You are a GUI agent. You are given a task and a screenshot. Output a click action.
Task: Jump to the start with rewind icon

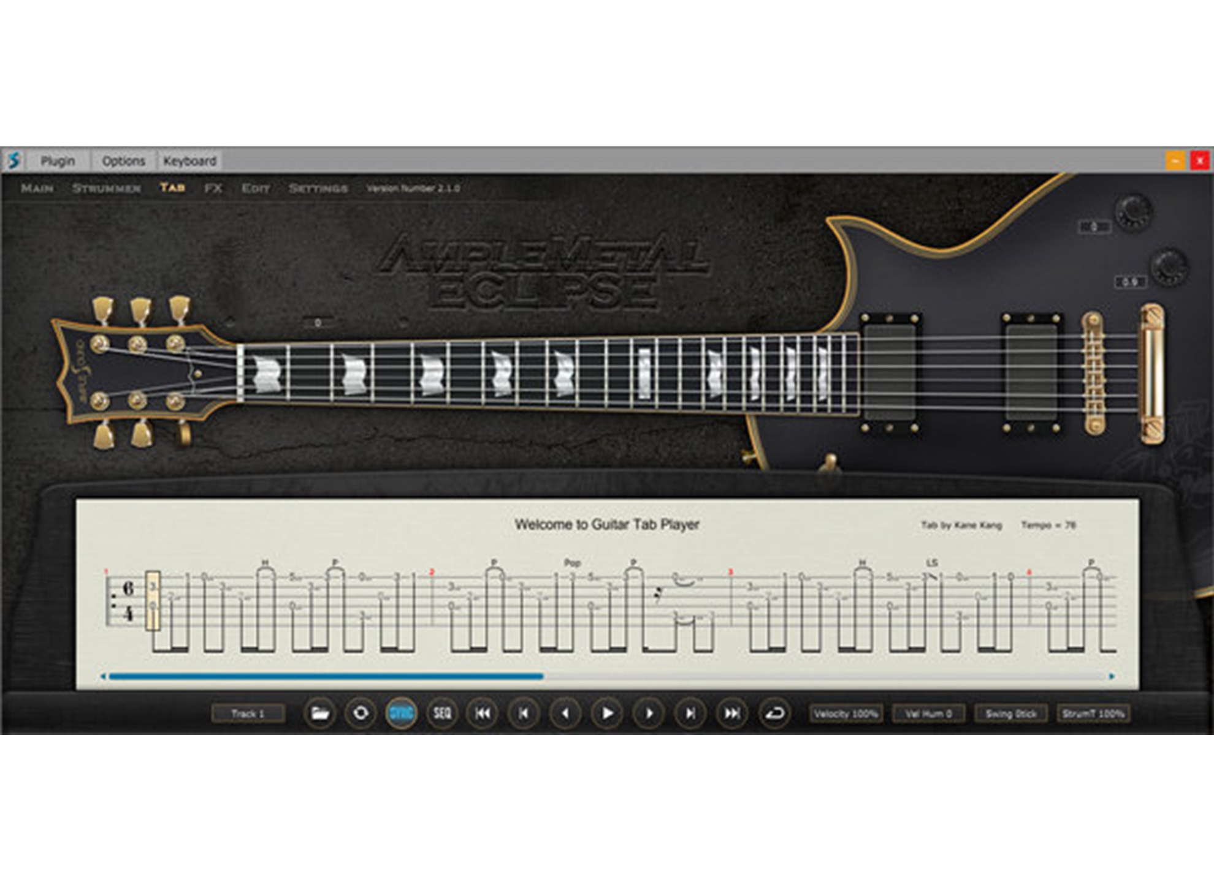483,714
